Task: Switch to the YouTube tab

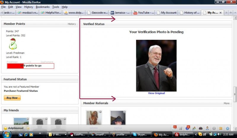Action: 143,13
